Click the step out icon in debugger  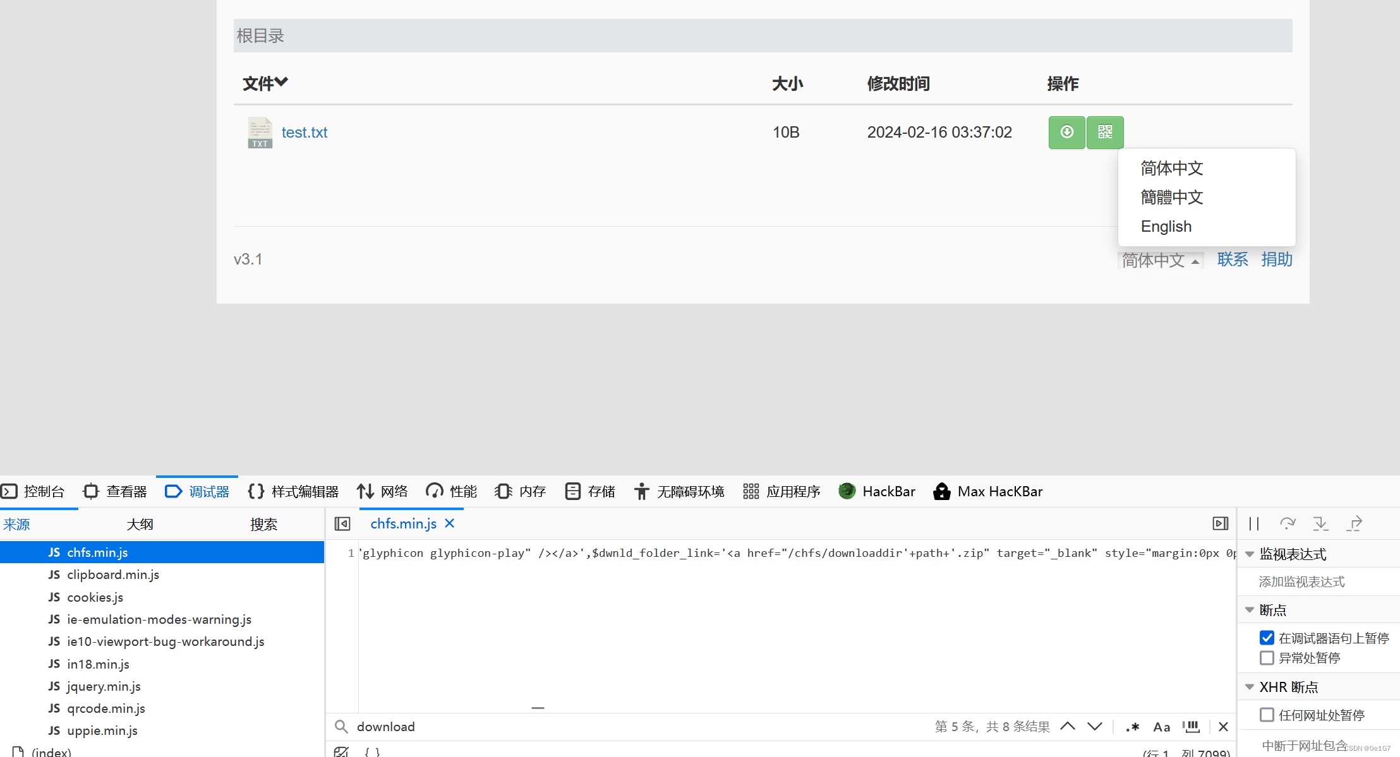[x=1355, y=523]
